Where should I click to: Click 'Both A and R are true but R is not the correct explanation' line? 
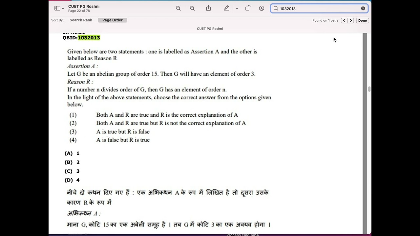pyautogui.click(x=171, y=123)
